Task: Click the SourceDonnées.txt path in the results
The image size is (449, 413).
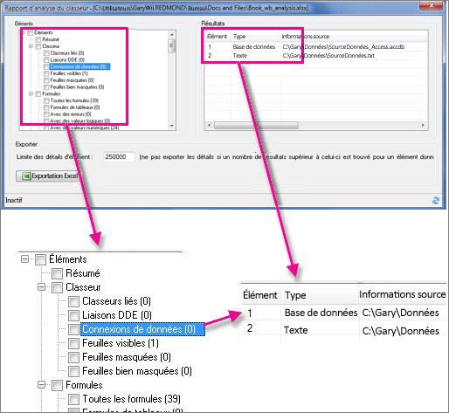Action: (x=328, y=56)
